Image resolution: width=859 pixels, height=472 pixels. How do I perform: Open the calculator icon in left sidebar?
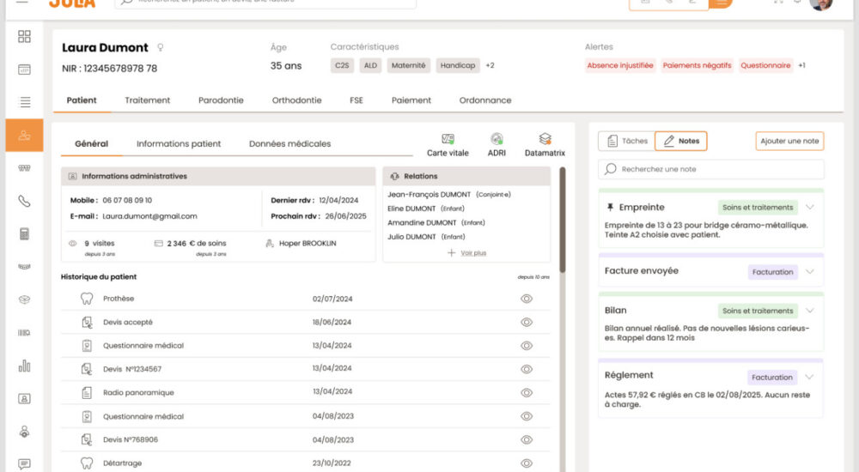pyautogui.click(x=24, y=233)
